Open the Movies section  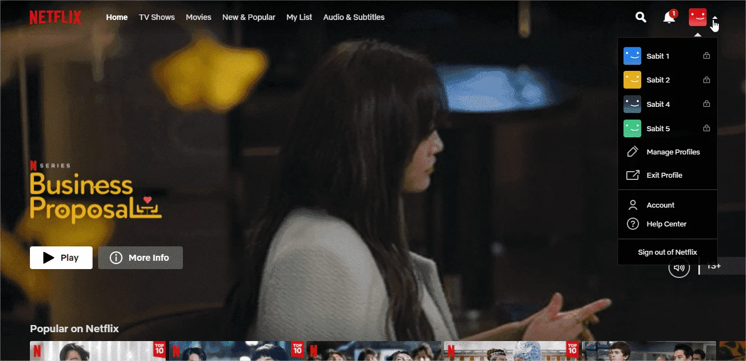[198, 17]
